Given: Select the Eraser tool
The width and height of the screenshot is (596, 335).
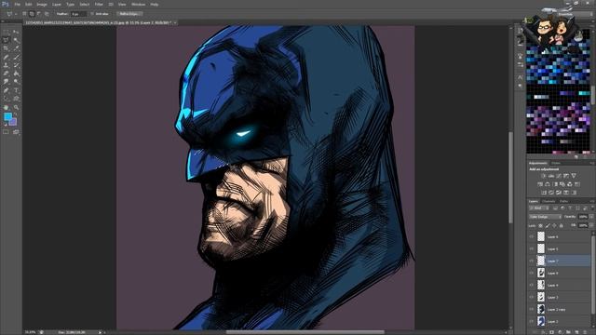Looking at the screenshot, I should (6, 74).
